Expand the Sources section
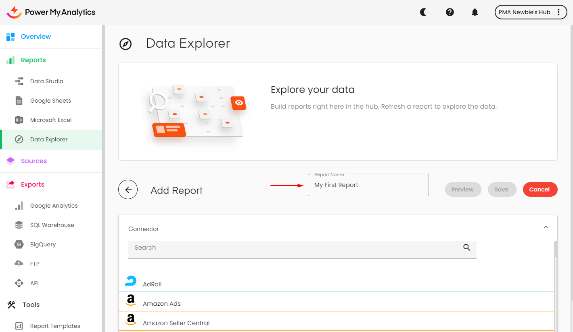573x332 pixels. tap(34, 161)
